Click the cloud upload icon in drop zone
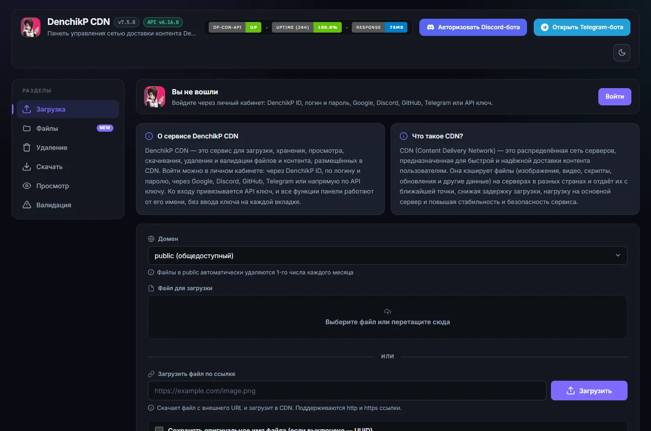Image resolution: width=651 pixels, height=431 pixels. point(388,312)
